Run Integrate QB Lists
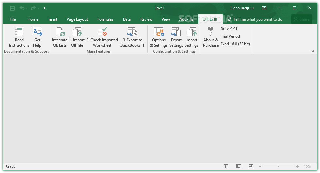This screenshot has width=320, height=173. 59,37
